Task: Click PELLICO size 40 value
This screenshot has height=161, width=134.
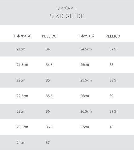Action: 111,127
